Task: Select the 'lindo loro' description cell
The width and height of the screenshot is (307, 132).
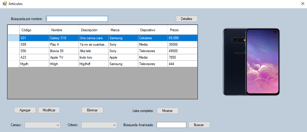Action: [x=94, y=57]
